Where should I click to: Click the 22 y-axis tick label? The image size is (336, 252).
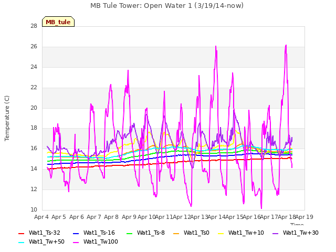pyautogui.click(x=34, y=88)
